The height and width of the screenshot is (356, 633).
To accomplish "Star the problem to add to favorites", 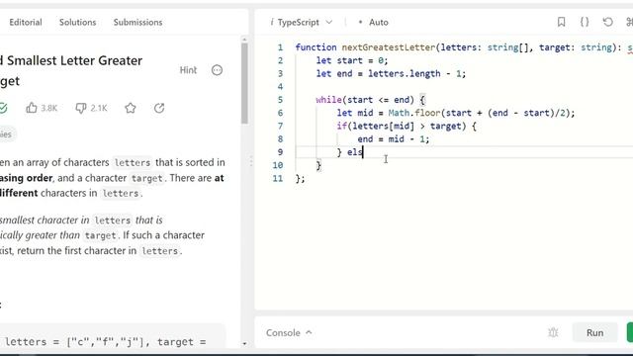I will coord(131,108).
